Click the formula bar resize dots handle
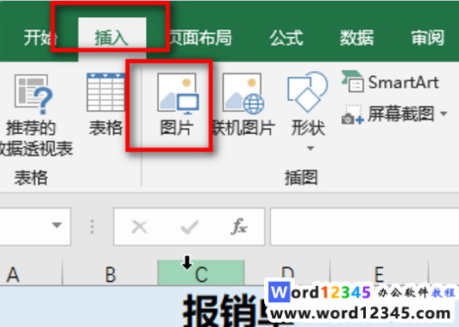Screen dimensions: 459x327 [92, 226]
